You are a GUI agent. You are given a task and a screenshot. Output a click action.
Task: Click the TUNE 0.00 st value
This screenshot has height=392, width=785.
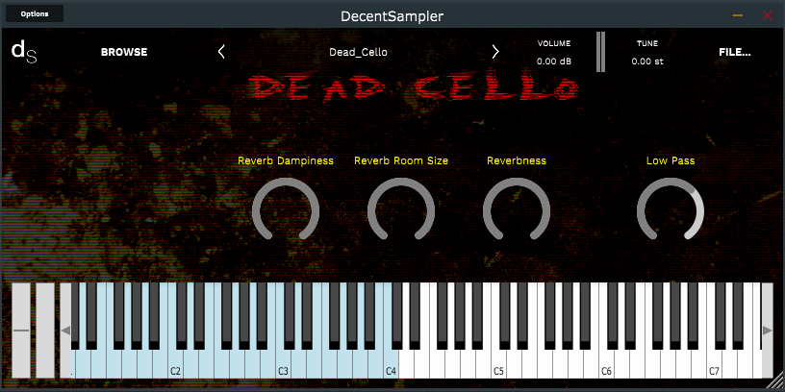pyautogui.click(x=647, y=61)
